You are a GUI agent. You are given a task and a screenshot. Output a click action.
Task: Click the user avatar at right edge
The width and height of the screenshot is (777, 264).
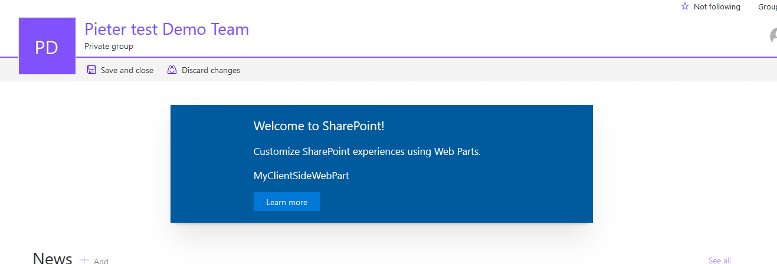[773, 35]
